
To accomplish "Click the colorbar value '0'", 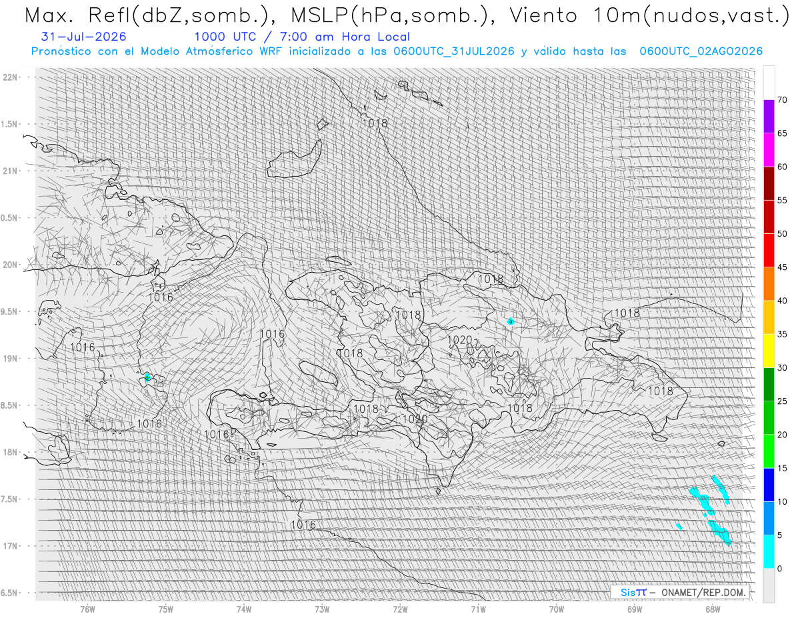I will pos(780,569).
